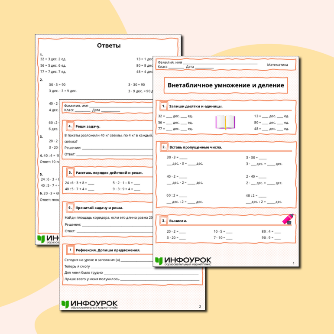Image resolution: width=334 pixels, height=334 pixels.
Task: Click the title Внетабличное умножение и деление
Action: [226, 85]
